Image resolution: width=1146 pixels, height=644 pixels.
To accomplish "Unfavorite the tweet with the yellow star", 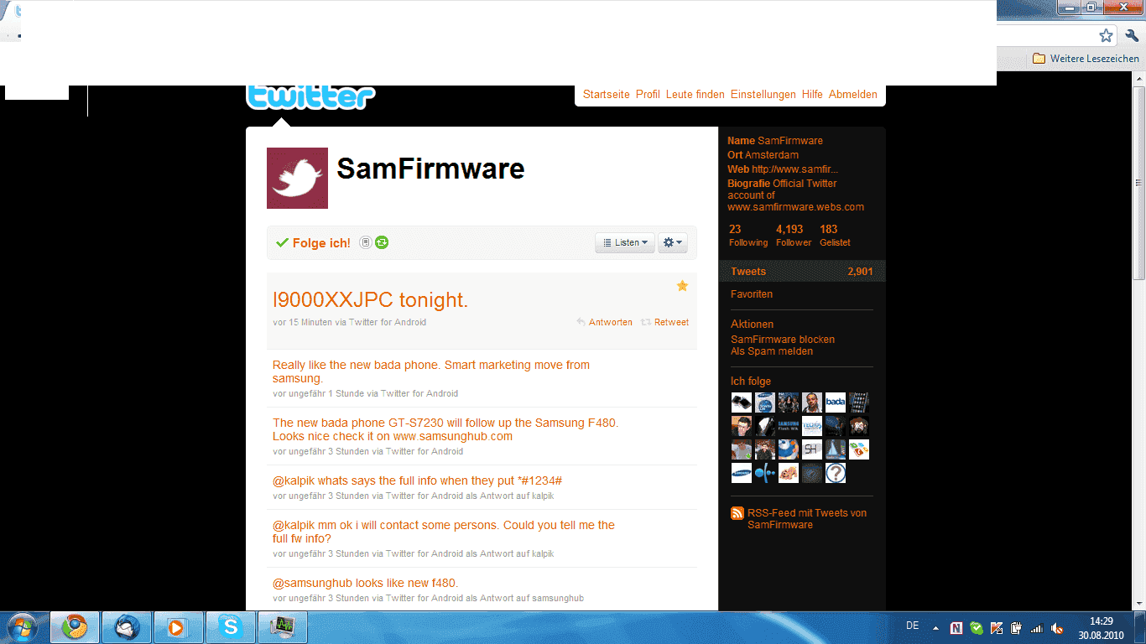I will [x=682, y=286].
